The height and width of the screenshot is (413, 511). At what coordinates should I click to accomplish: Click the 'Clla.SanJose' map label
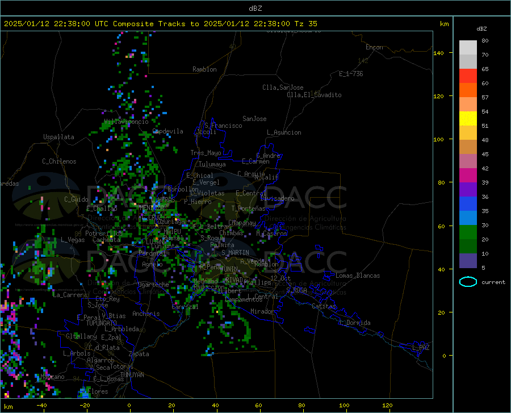pyautogui.click(x=283, y=87)
